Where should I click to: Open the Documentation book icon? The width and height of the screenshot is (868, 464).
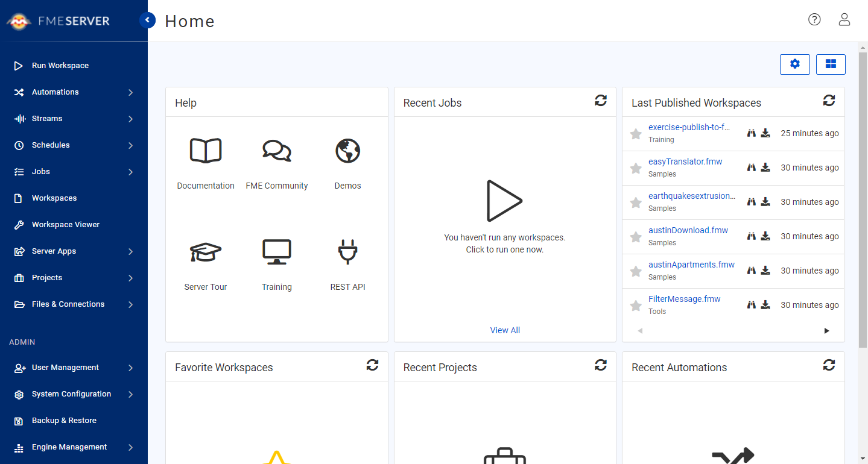[x=206, y=151]
